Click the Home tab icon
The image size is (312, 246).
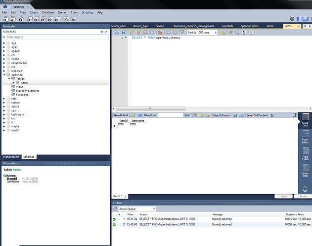[x=6, y=5]
